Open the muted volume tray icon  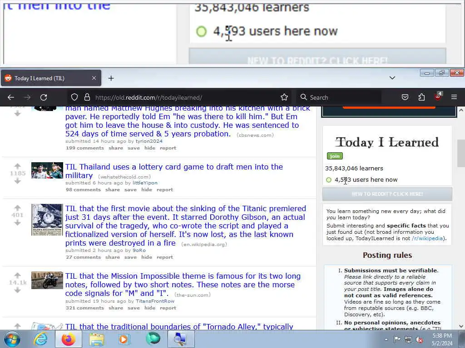tap(419, 339)
